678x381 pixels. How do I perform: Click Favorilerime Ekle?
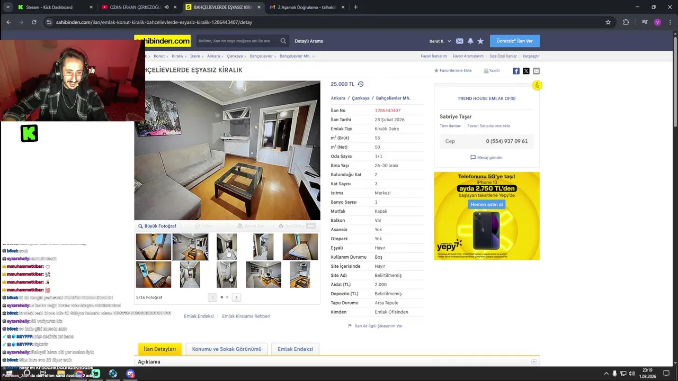pyautogui.click(x=453, y=70)
